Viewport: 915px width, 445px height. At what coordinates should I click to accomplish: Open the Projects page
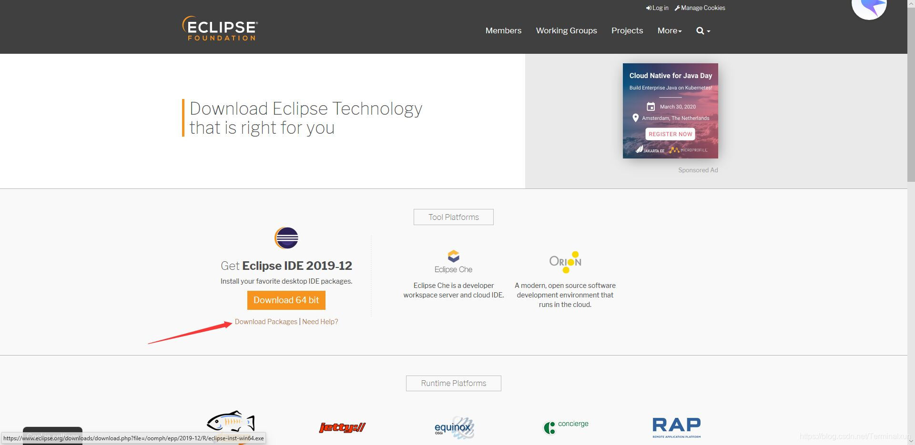tap(627, 30)
